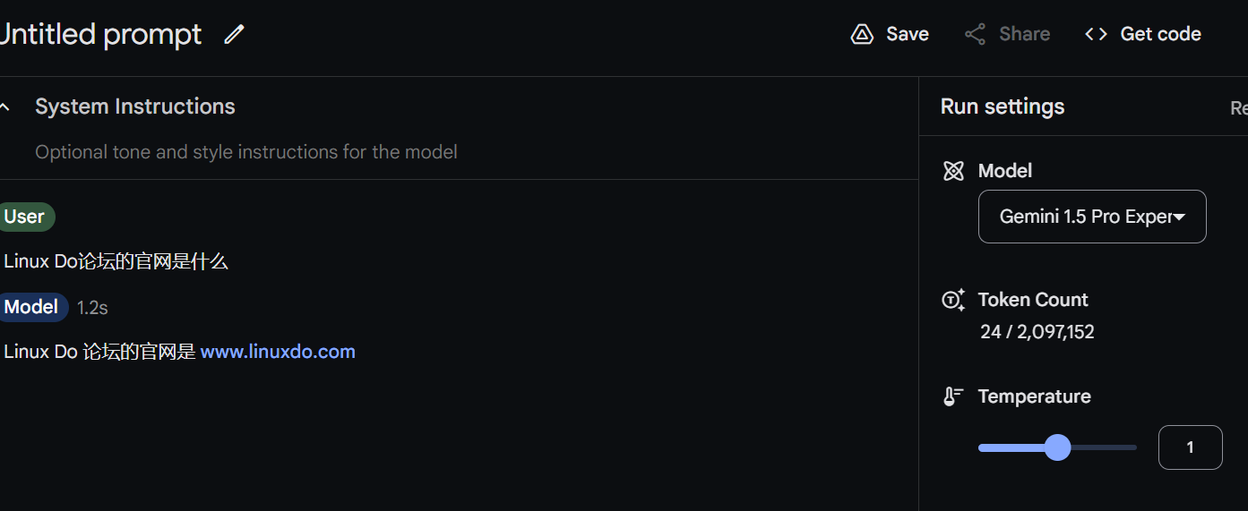Click the Temperature slider handle
This screenshot has height=511, width=1248.
point(1058,447)
